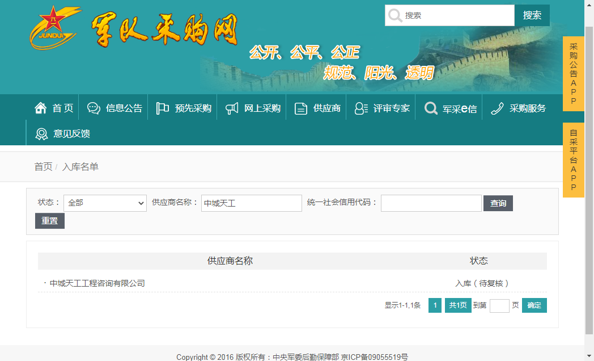Click the ribbon badge icon for 意见反馈
The image size is (594, 361).
41,134
